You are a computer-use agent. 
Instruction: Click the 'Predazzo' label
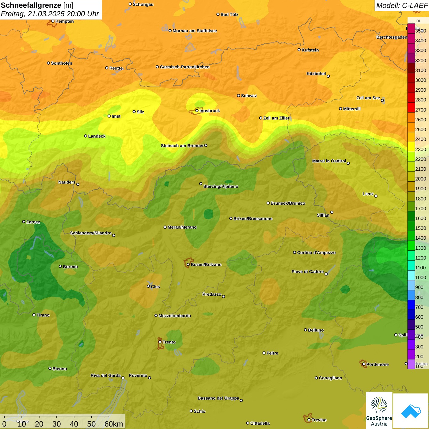[x=212, y=294]
